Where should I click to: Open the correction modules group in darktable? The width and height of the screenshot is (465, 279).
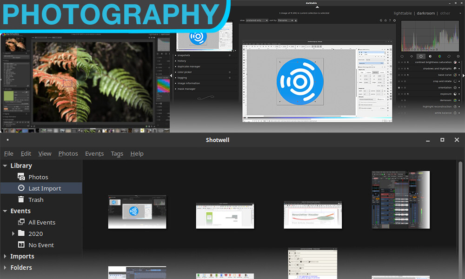(449, 56)
